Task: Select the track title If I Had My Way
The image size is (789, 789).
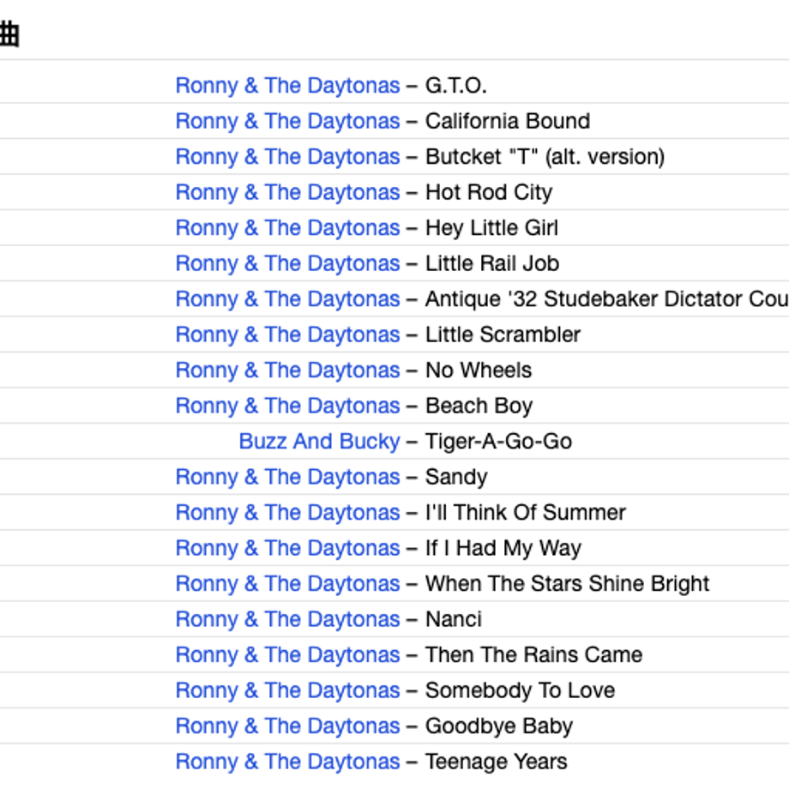Action: tap(503, 549)
